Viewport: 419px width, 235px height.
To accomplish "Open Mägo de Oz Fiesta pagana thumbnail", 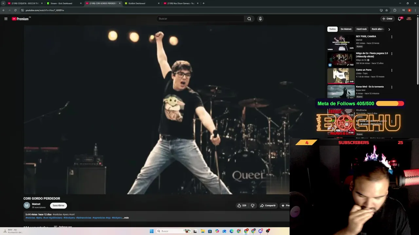I will click(x=341, y=59).
